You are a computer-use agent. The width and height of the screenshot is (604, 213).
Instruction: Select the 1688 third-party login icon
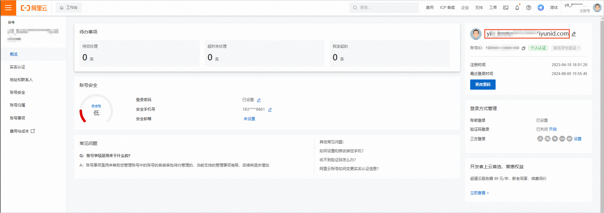pos(562,139)
